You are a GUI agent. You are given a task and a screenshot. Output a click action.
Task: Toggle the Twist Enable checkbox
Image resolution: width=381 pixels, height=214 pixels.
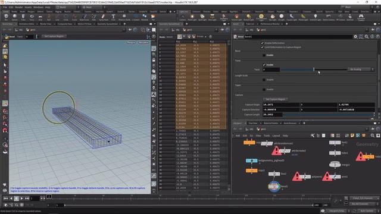point(264,65)
